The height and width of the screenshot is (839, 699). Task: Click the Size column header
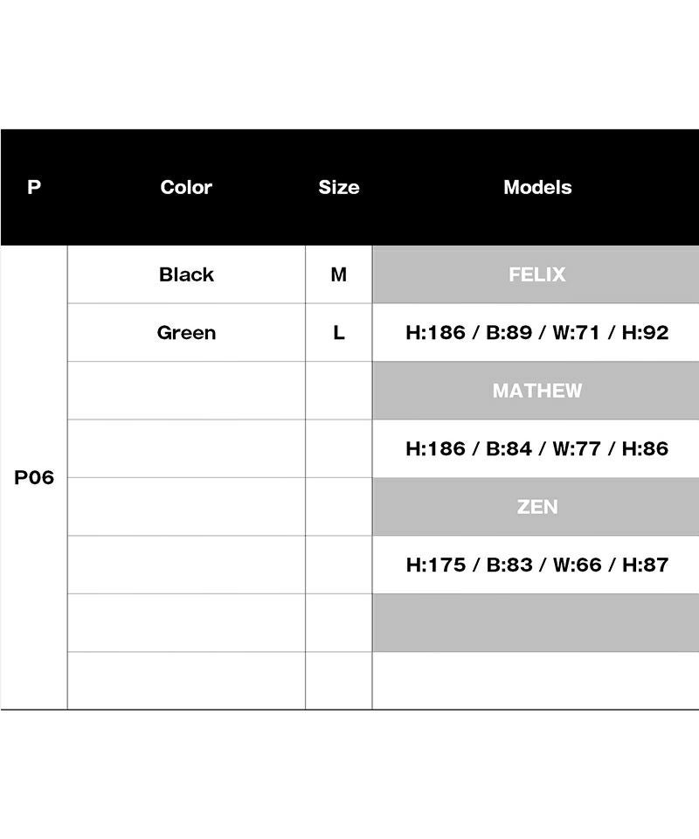pos(338,187)
